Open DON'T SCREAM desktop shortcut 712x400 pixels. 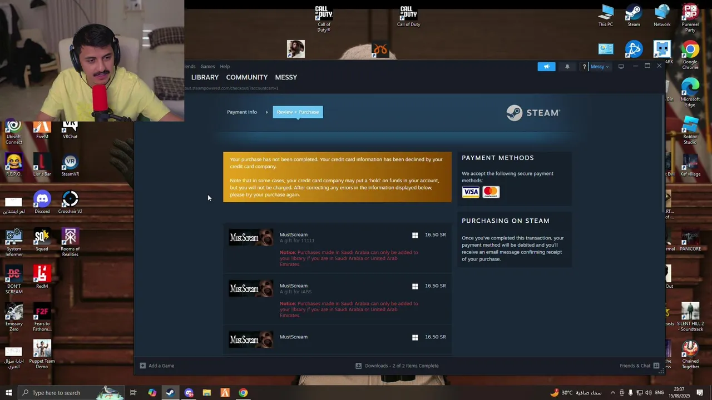[14, 280]
